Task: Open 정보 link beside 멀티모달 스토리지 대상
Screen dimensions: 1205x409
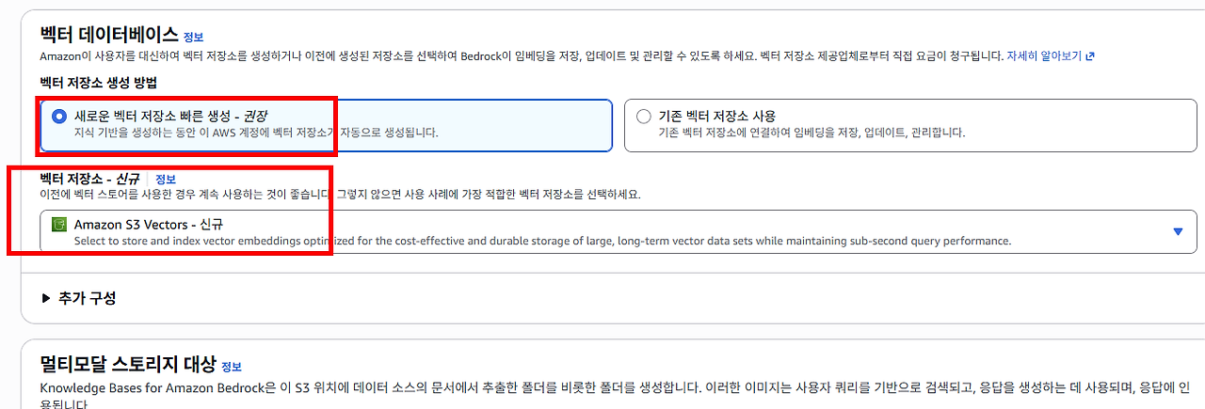Action: [x=232, y=367]
